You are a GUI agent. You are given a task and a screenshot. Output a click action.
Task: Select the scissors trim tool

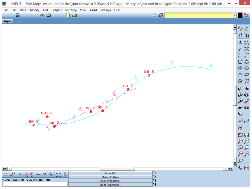(x=240, y=128)
